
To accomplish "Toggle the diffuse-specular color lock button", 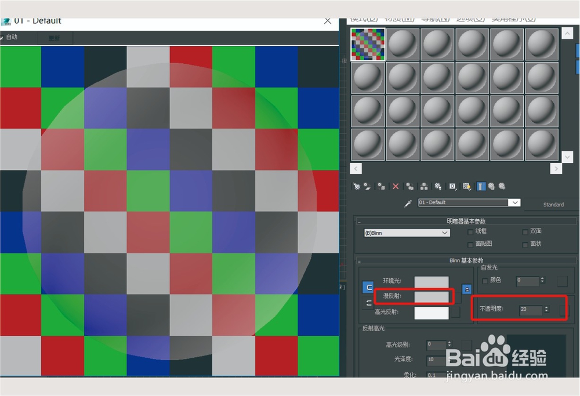I will tap(369, 303).
